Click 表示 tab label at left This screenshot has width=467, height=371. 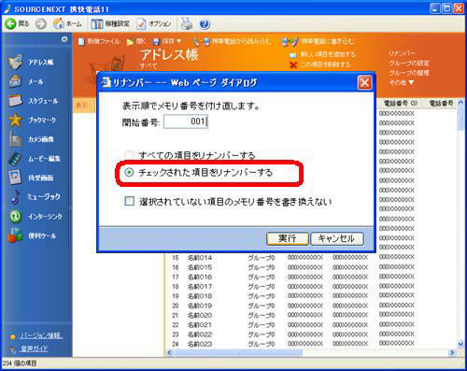[81, 106]
